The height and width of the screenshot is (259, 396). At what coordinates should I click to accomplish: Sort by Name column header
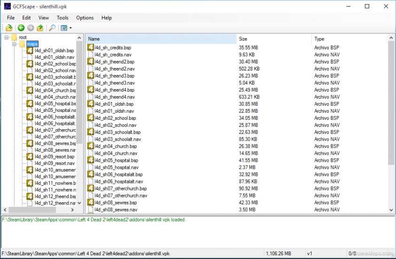tap(161, 39)
